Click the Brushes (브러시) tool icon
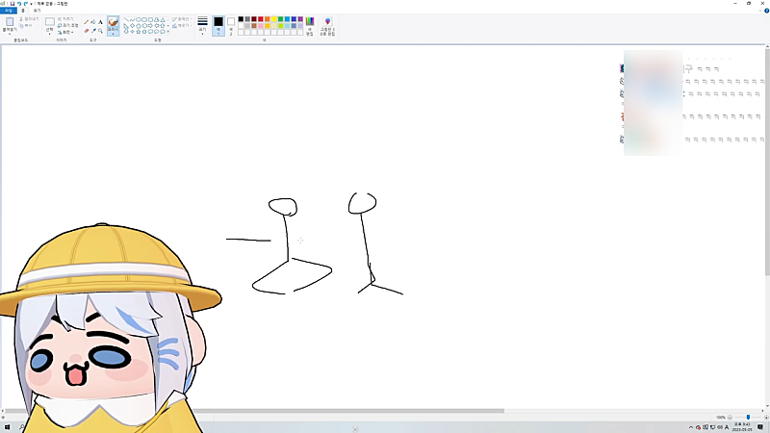 point(113,22)
